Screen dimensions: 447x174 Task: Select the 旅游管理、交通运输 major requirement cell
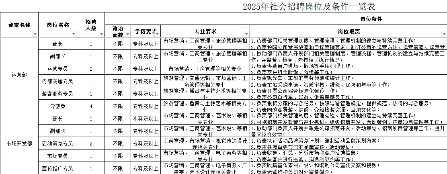tap(205, 81)
